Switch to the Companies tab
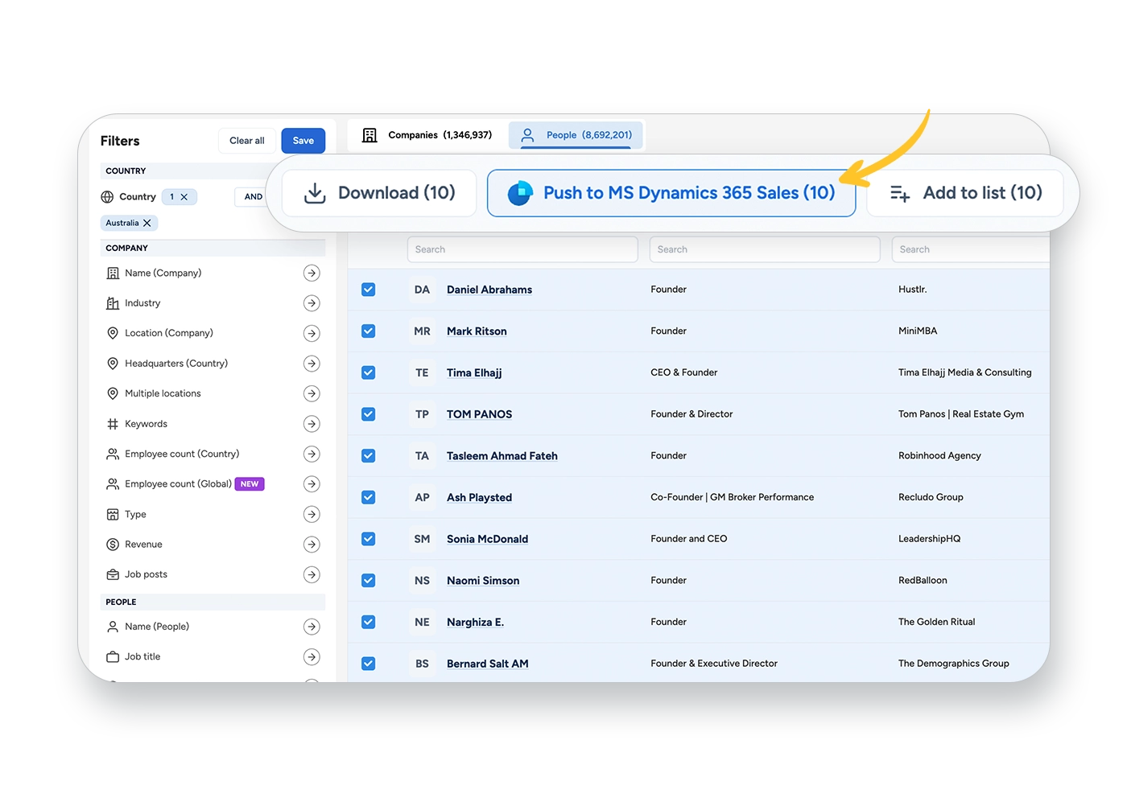Viewport: 1127px width, 810px height. click(x=427, y=135)
